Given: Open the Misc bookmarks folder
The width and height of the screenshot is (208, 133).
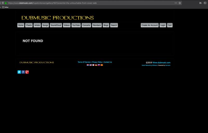Looking at the screenshot, I should point(5,7).
